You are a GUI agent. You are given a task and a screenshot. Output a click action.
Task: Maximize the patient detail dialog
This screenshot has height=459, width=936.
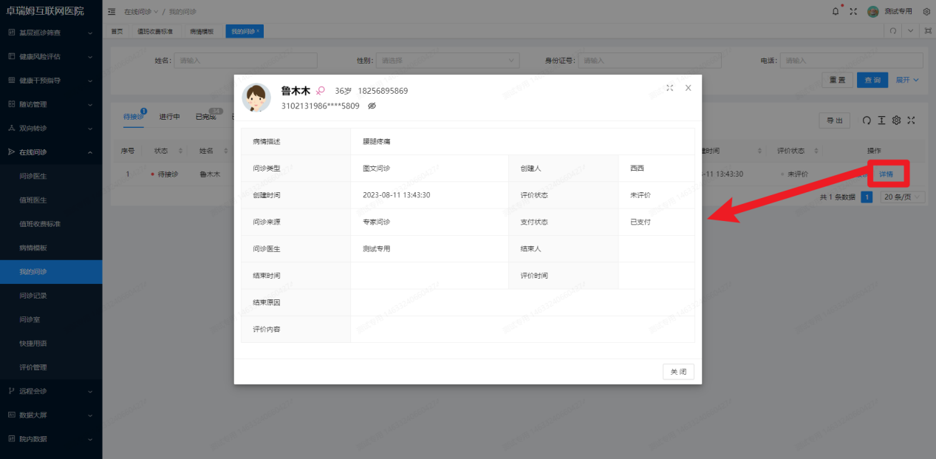pos(669,88)
